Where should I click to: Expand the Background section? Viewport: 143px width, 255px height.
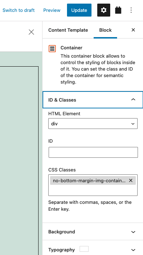tap(93, 232)
